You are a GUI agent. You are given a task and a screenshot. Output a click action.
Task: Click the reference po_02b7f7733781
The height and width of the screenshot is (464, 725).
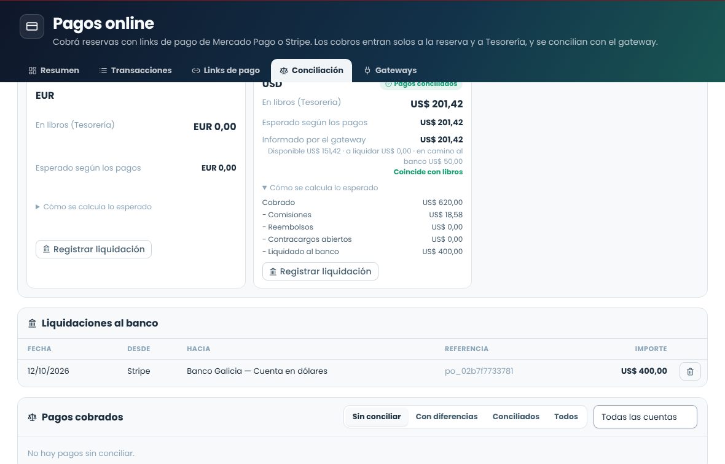(479, 371)
